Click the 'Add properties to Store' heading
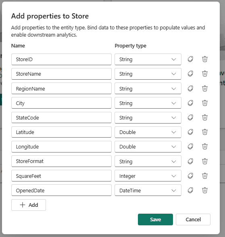 point(50,16)
